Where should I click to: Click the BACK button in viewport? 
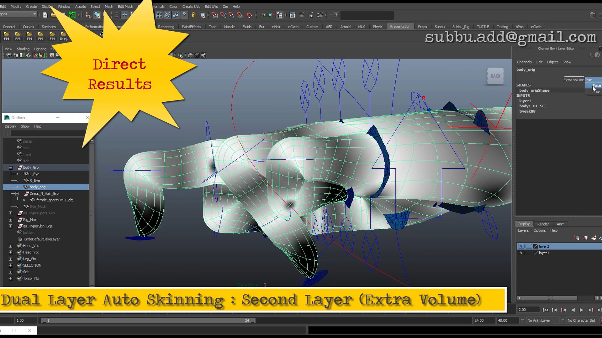tap(495, 76)
